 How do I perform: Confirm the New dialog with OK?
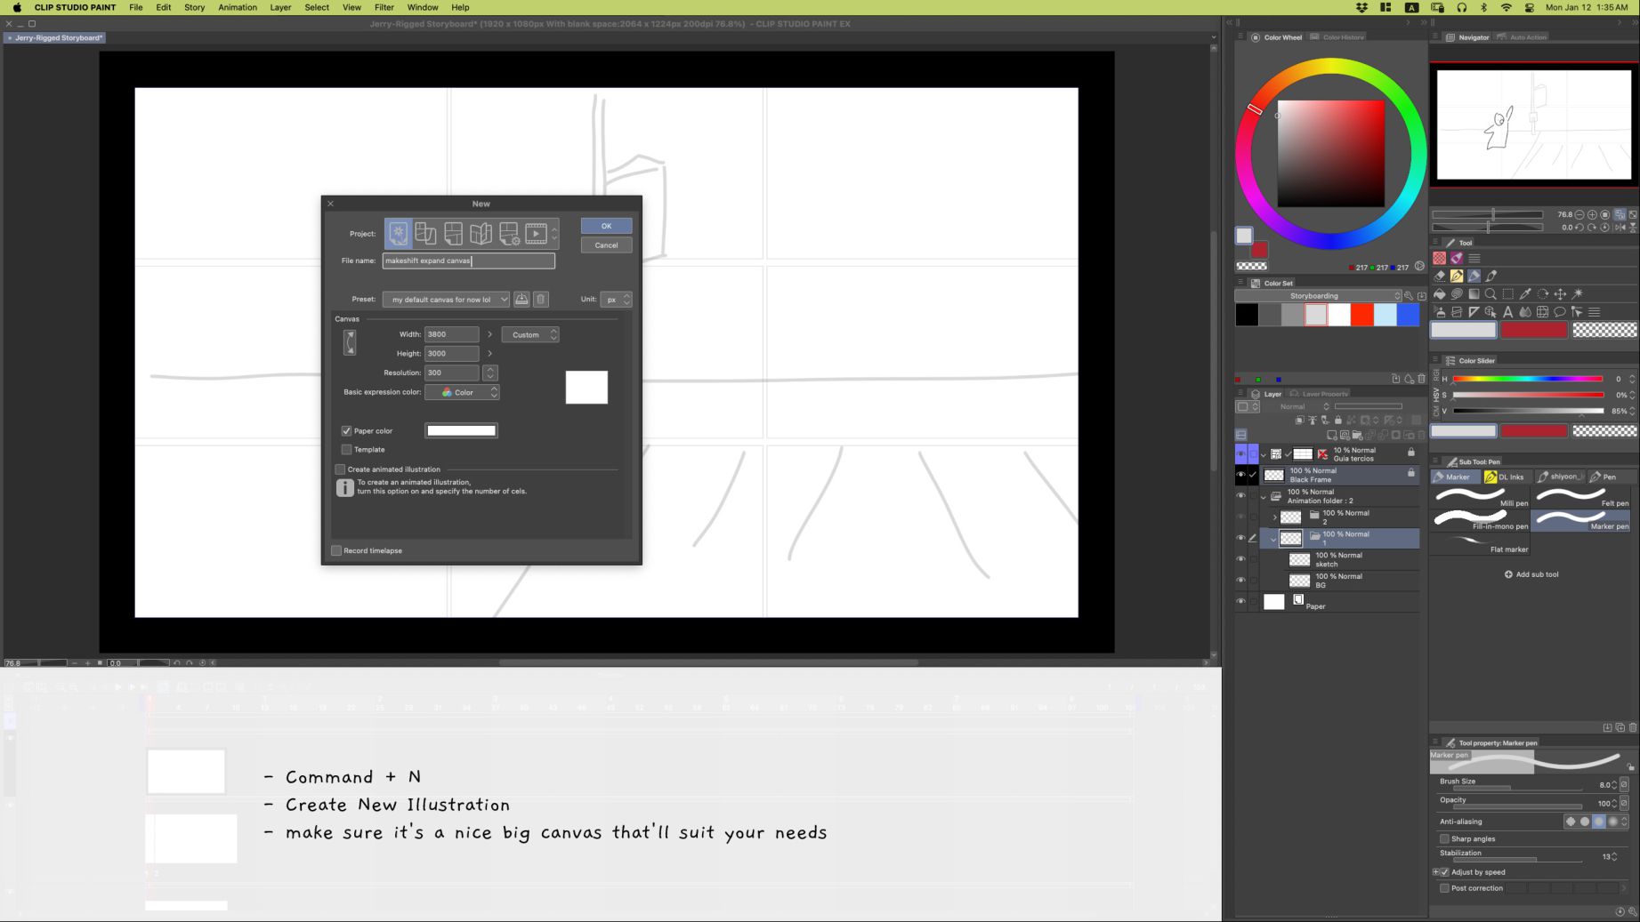tap(606, 226)
